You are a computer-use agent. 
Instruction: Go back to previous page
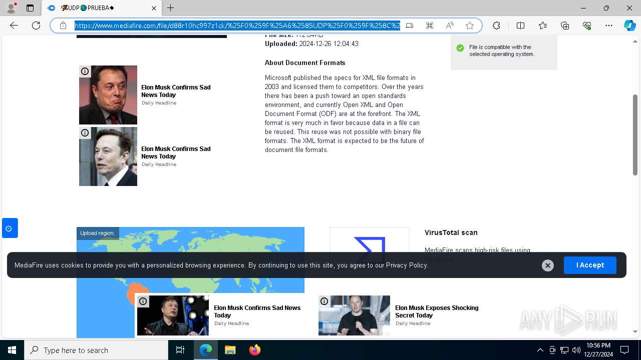[x=14, y=25]
